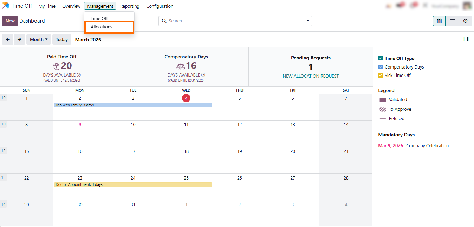Open the Month scale dropdown
The image size is (474, 227).
(x=39, y=39)
